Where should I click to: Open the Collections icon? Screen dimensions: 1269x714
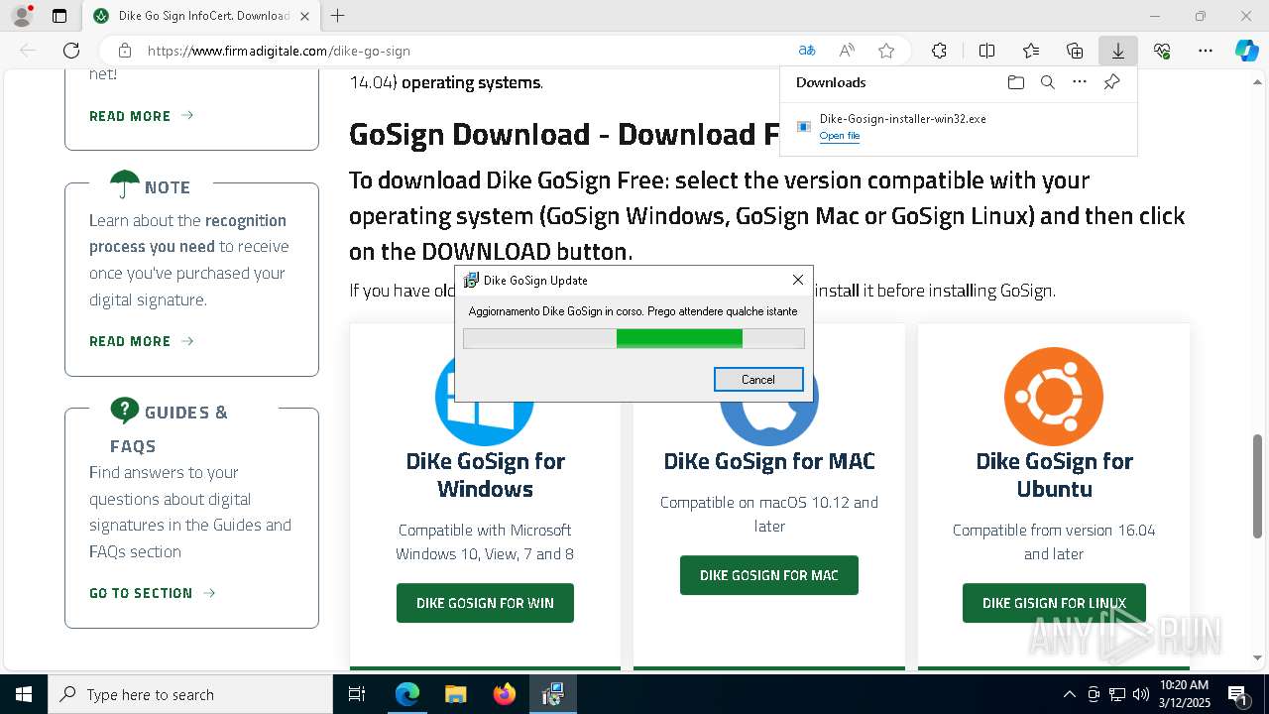[1075, 51]
